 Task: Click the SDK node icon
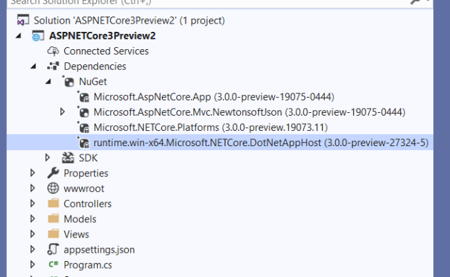68,158
